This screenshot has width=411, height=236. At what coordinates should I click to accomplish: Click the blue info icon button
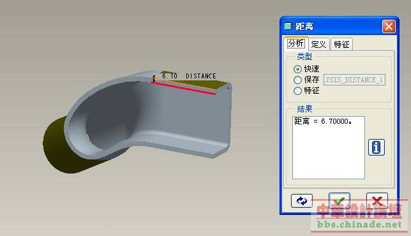[x=377, y=147]
